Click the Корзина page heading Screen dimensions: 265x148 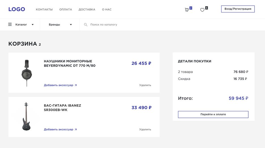[x=23, y=44]
